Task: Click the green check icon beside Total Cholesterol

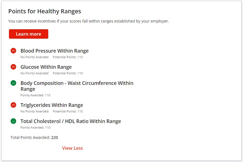Action: click(13, 121)
